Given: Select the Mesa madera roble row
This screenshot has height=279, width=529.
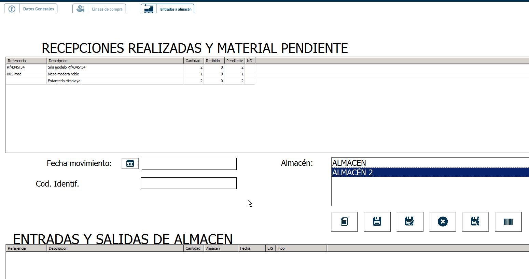Looking at the screenshot, I should click(x=64, y=74).
